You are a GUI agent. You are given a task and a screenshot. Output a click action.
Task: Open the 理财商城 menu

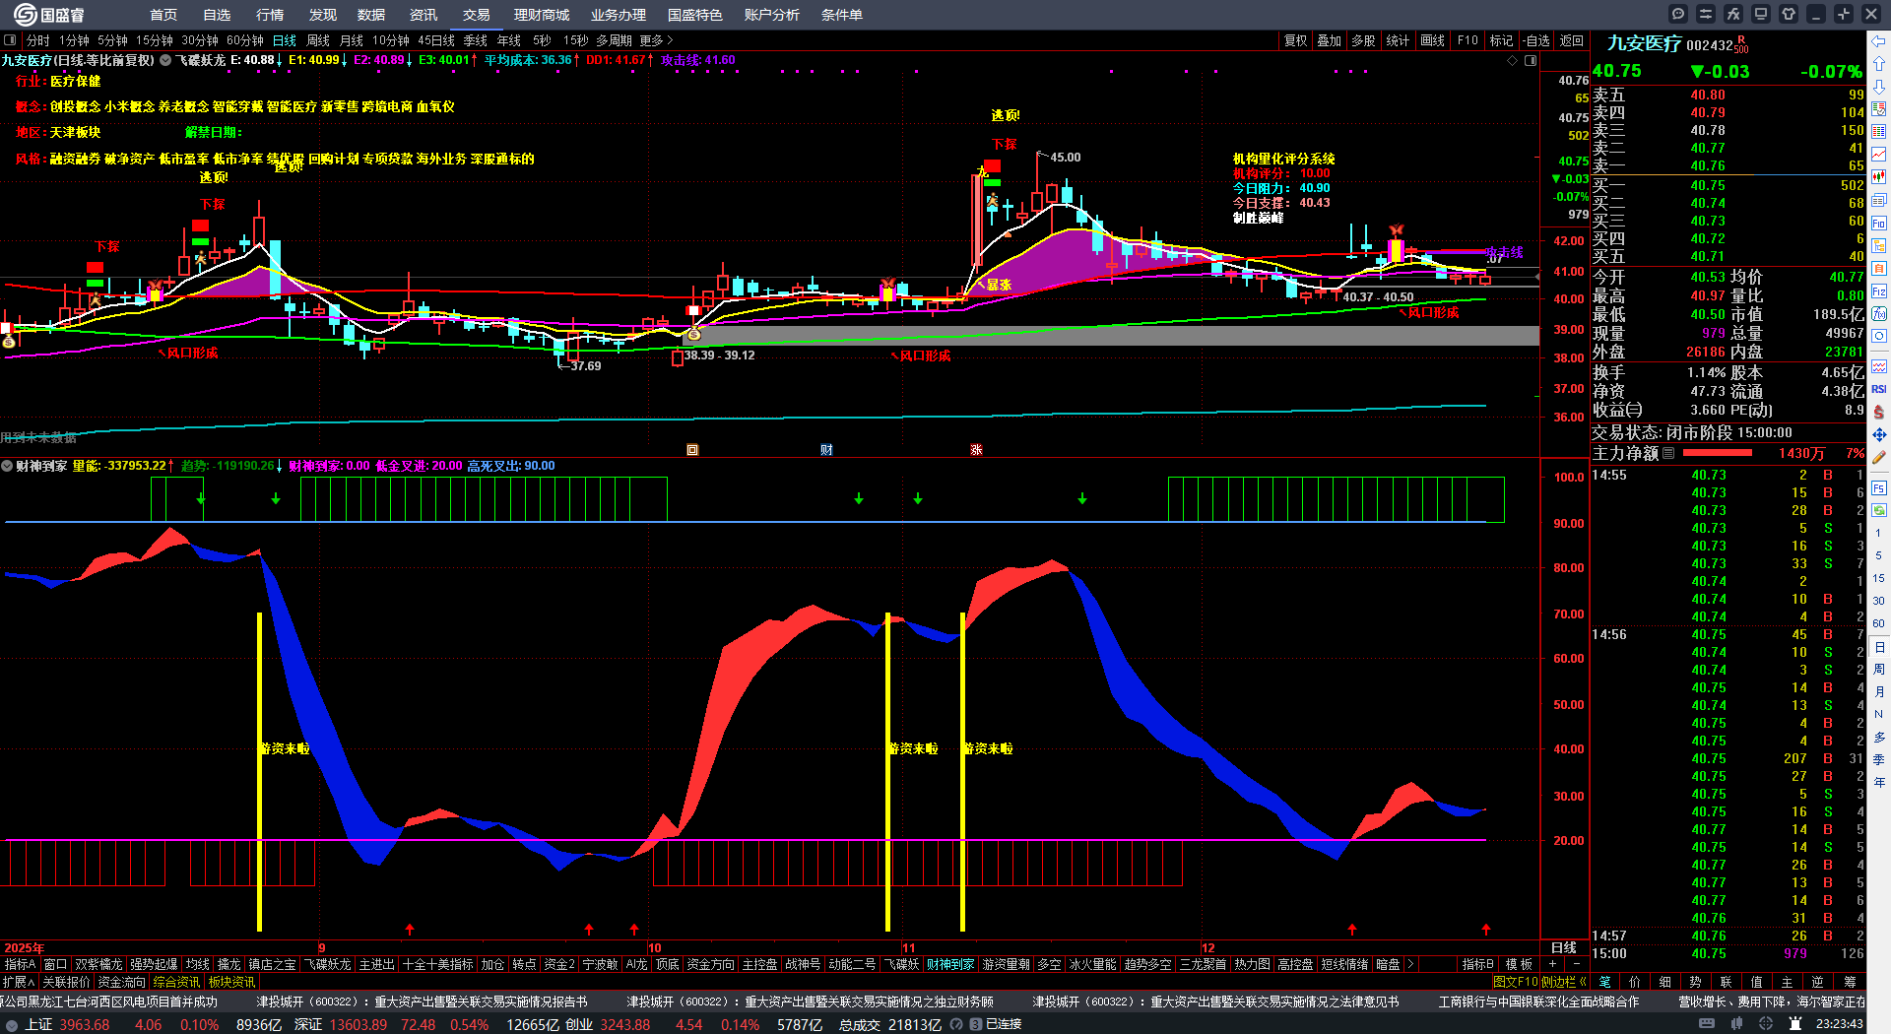coord(542,15)
